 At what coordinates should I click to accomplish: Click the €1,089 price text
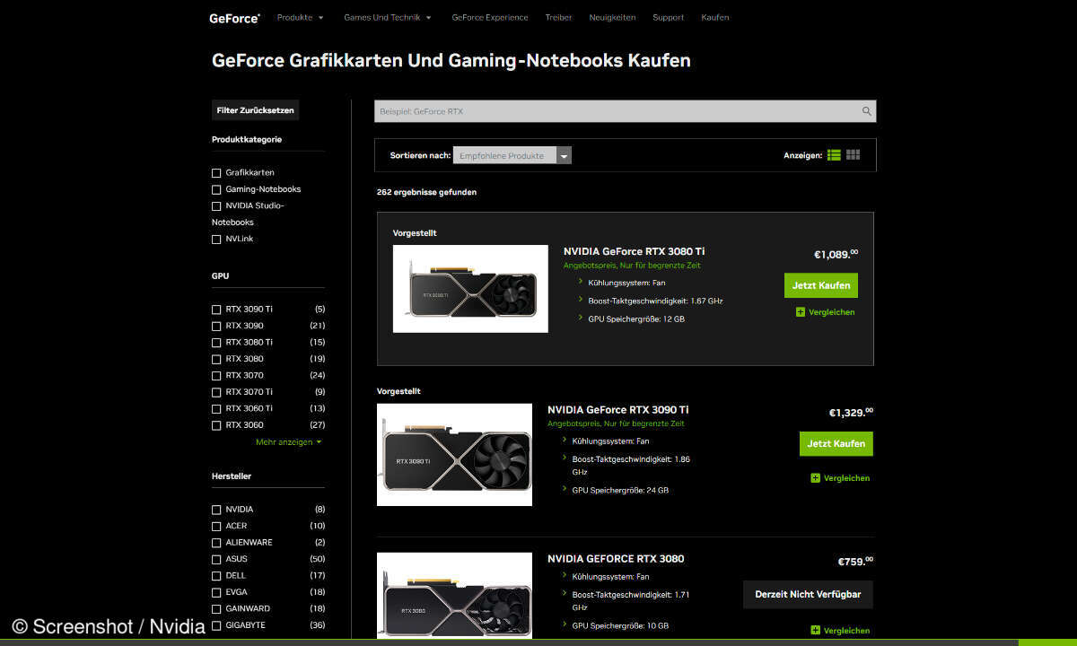coord(836,254)
